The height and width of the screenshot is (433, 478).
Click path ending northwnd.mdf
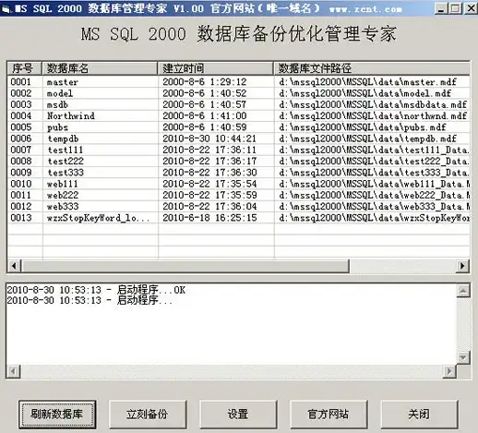[373, 116]
